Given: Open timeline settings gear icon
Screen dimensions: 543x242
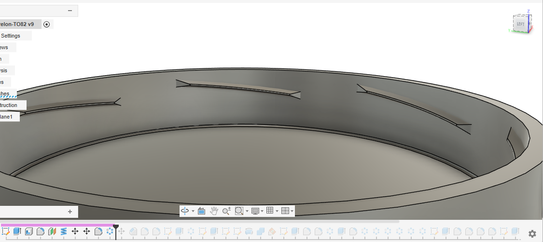Looking at the screenshot, I should click(x=532, y=234).
